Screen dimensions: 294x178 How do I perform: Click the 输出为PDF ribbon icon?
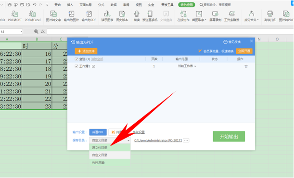89,16
